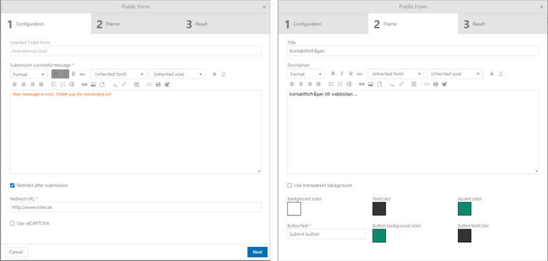Align text left in Configuration editor
Screen dimensions: 548x261
point(15,85)
